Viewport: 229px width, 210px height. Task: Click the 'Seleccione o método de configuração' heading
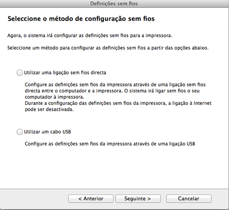coord(81,19)
